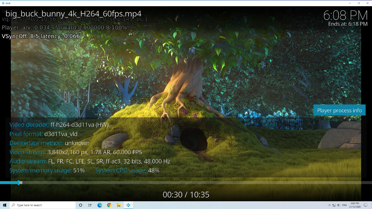The width and height of the screenshot is (372, 209).
Task: Click the 'Pixel format: d3d11va_vld' line
Action: click(43, 134)
